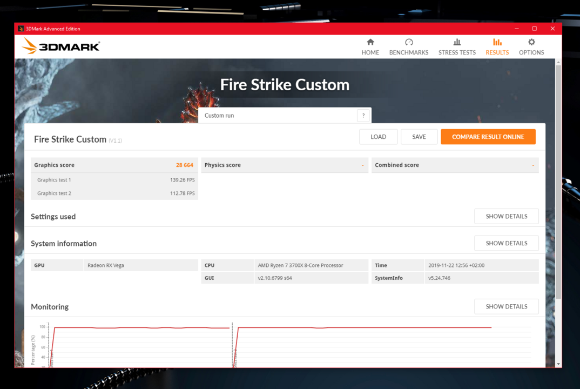Screen dimensions: 580x389
Task: Maximize the 3DMark window
Action: click(x=535, y=29)
